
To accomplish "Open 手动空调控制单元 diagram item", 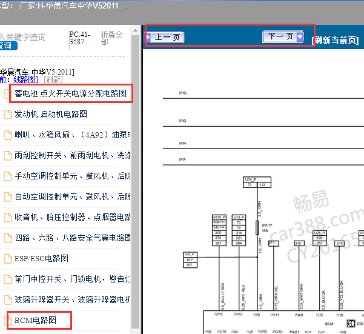I will point(73,176).
